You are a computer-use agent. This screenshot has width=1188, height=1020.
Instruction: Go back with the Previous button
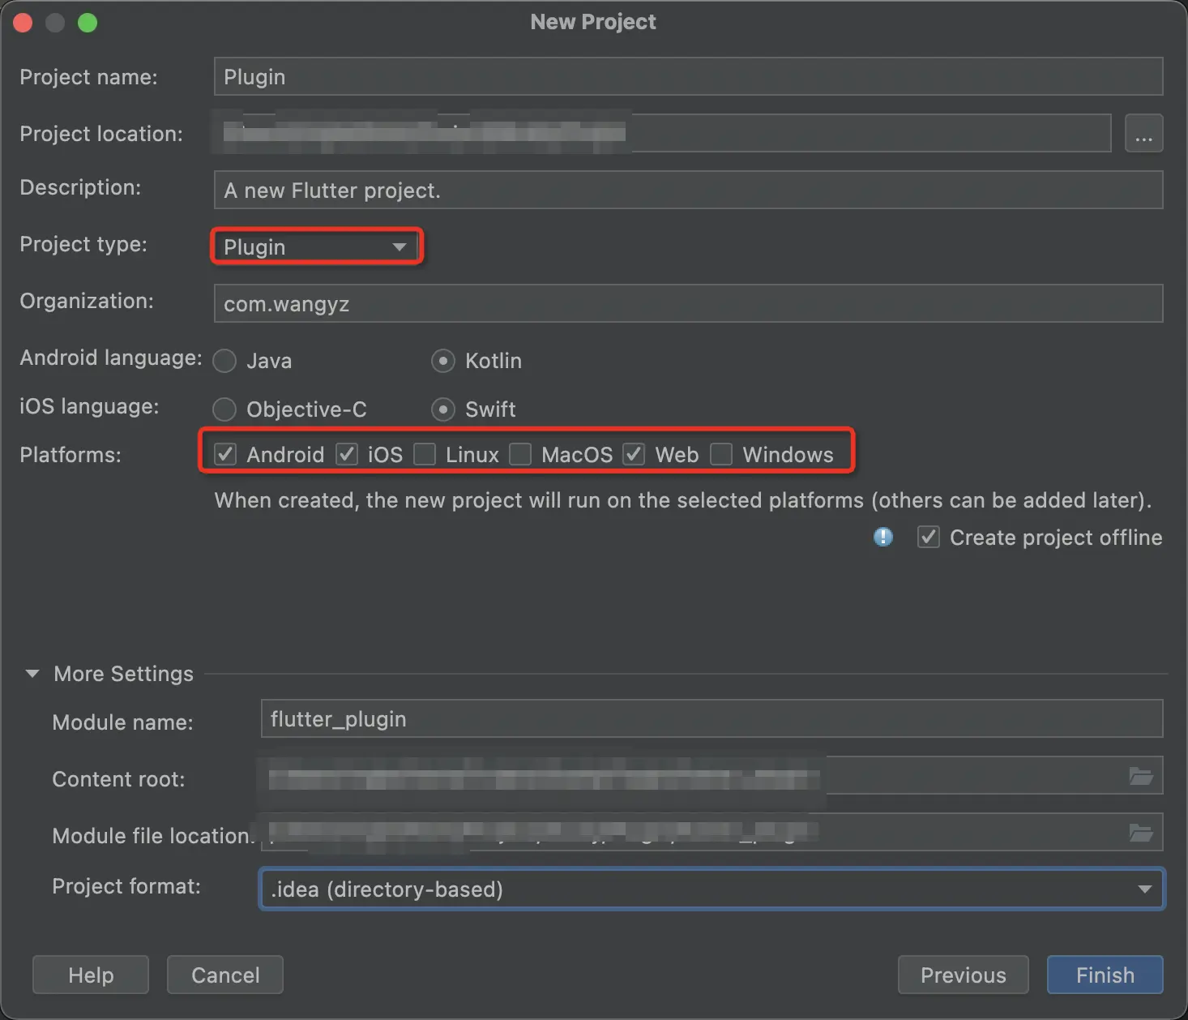tap(963, 975)
